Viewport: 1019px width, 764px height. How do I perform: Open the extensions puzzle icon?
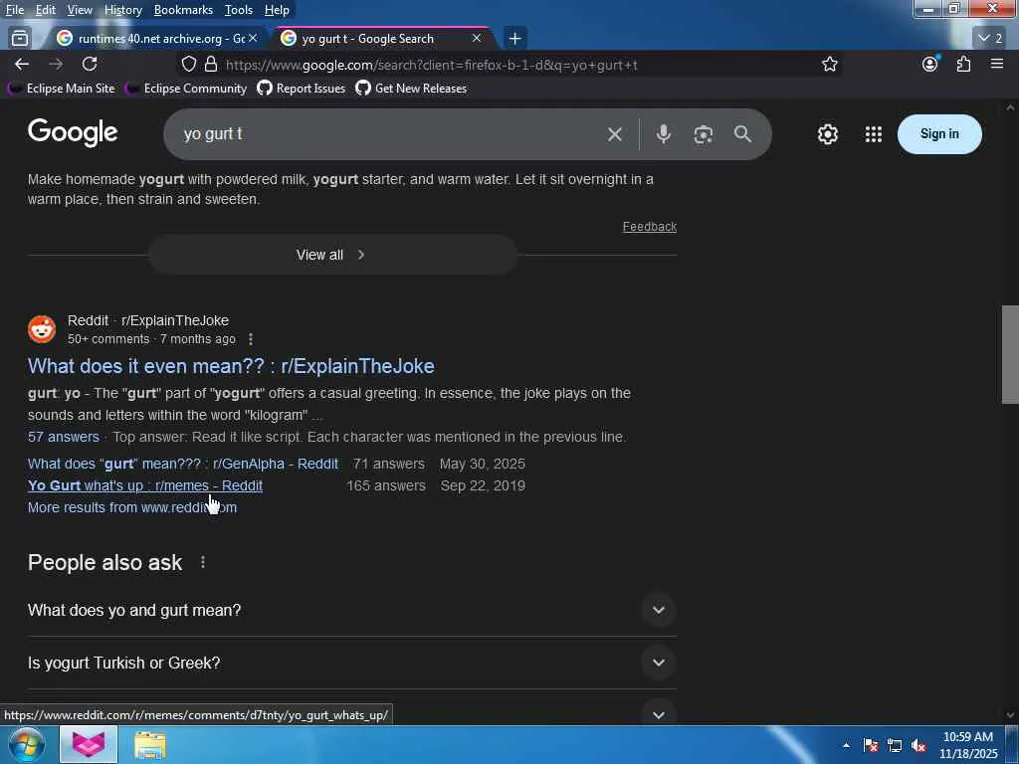coord(963,64)
